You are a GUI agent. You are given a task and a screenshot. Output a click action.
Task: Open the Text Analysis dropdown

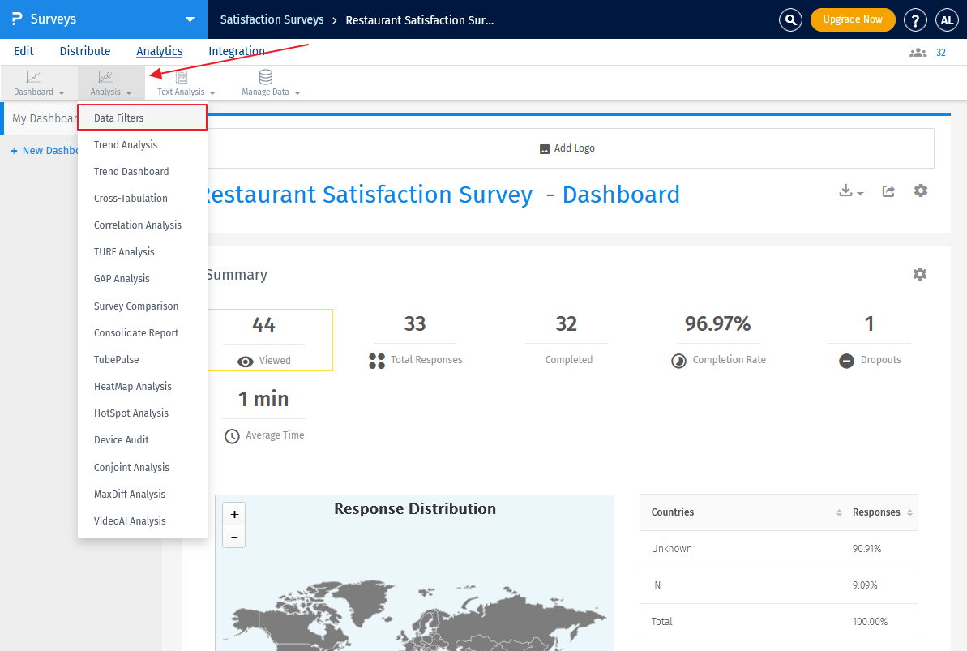(x=186, y=84)
